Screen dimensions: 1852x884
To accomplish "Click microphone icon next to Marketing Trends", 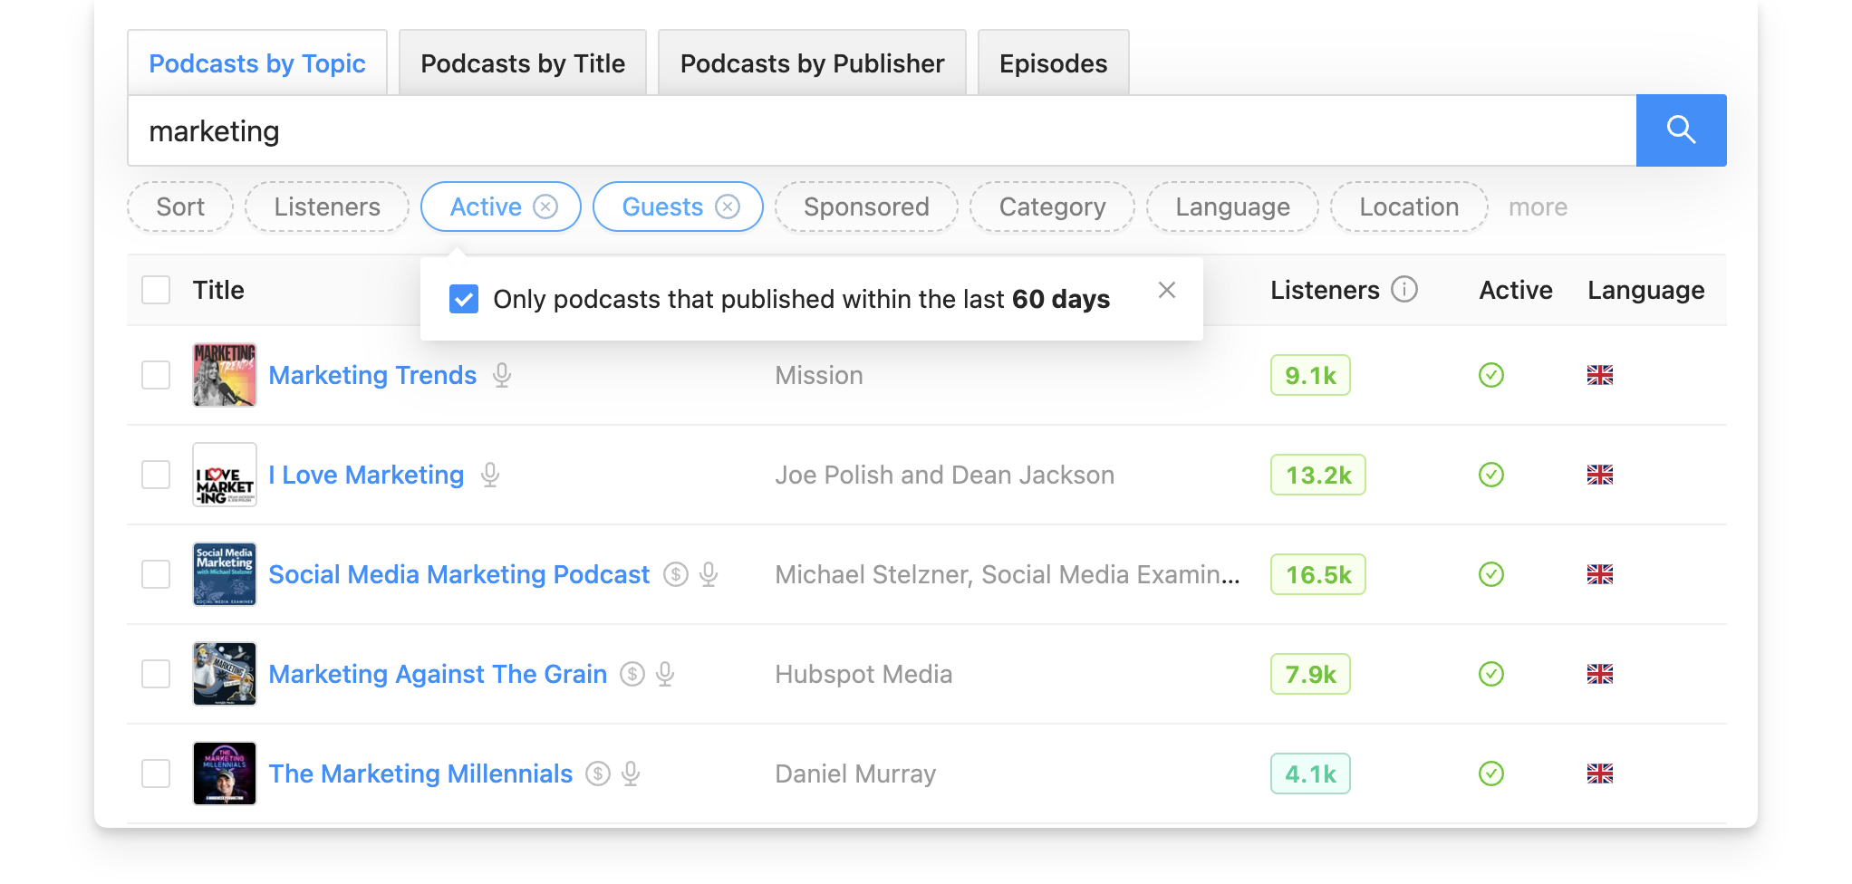I will [x=502, y=375].
